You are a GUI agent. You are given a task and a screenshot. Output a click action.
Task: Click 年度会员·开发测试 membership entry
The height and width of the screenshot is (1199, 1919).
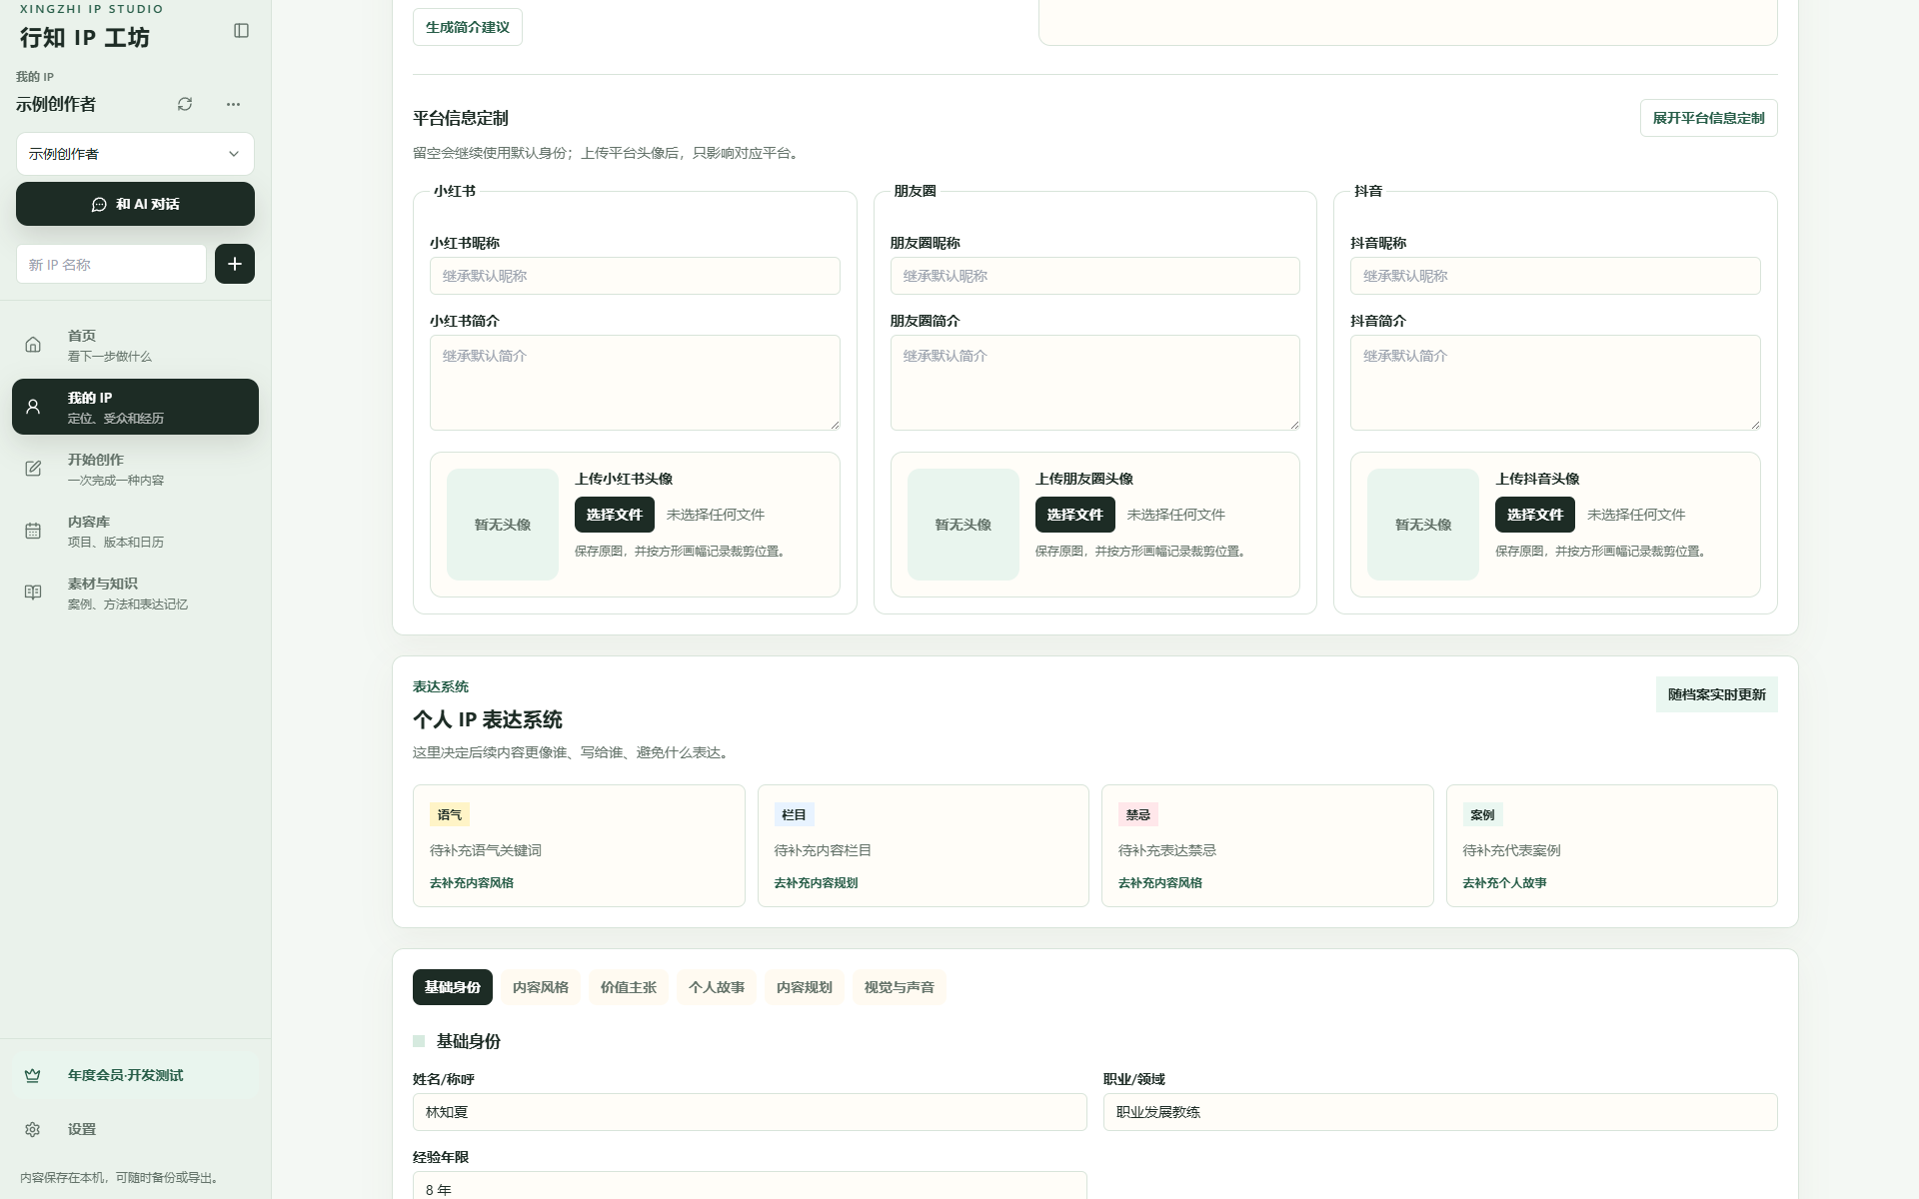tap(135, 1075)
